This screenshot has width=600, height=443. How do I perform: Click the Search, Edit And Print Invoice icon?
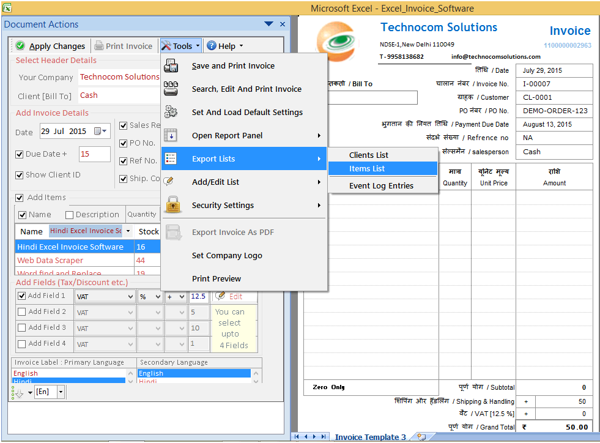pyautogui.click(x=171, y=89)
